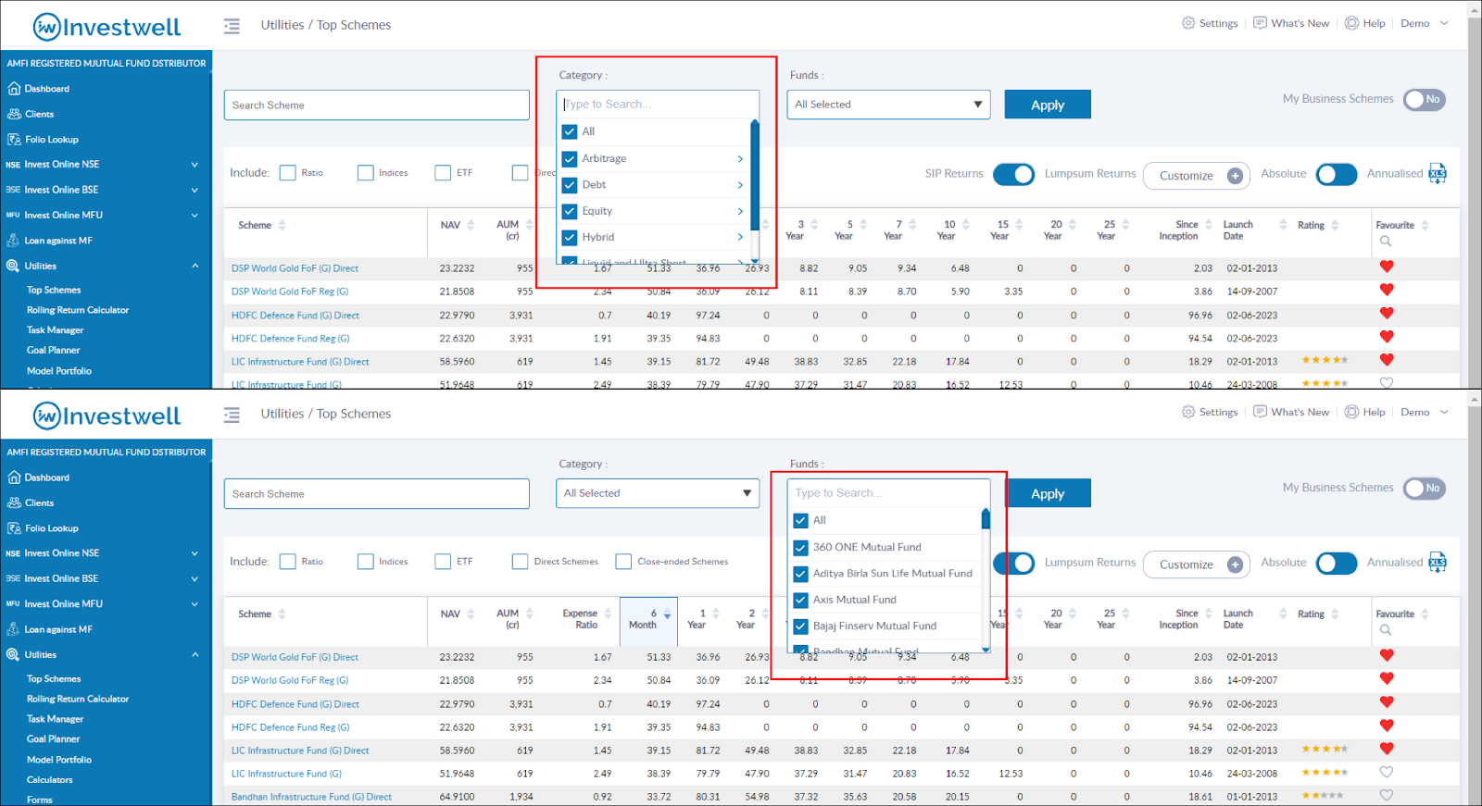Image resolution: width=1482 pixels, height=806 pixels.
Task: Uncheck Axis Mutual Fund in Funds list
Action: click(x=801, y=600)
